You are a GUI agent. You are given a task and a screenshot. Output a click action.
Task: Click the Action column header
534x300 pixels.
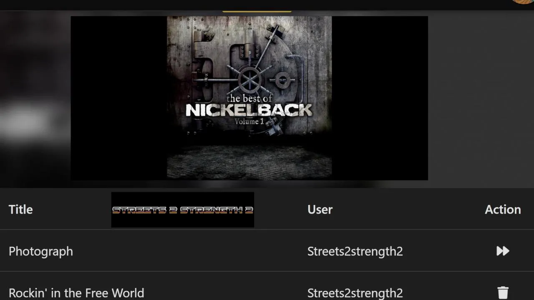click(503, 210)
